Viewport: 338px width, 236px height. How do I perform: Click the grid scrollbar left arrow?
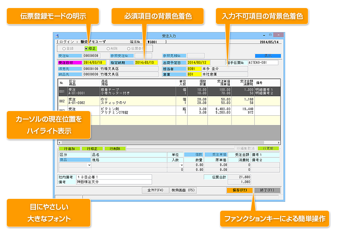60,143
